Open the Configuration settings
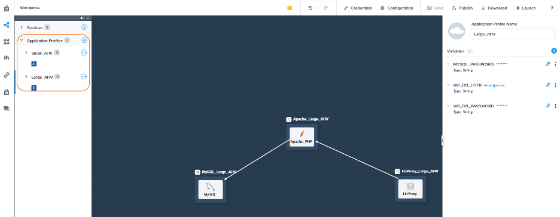The height and width of the screenshot is (217, 560). pos(397,8)
